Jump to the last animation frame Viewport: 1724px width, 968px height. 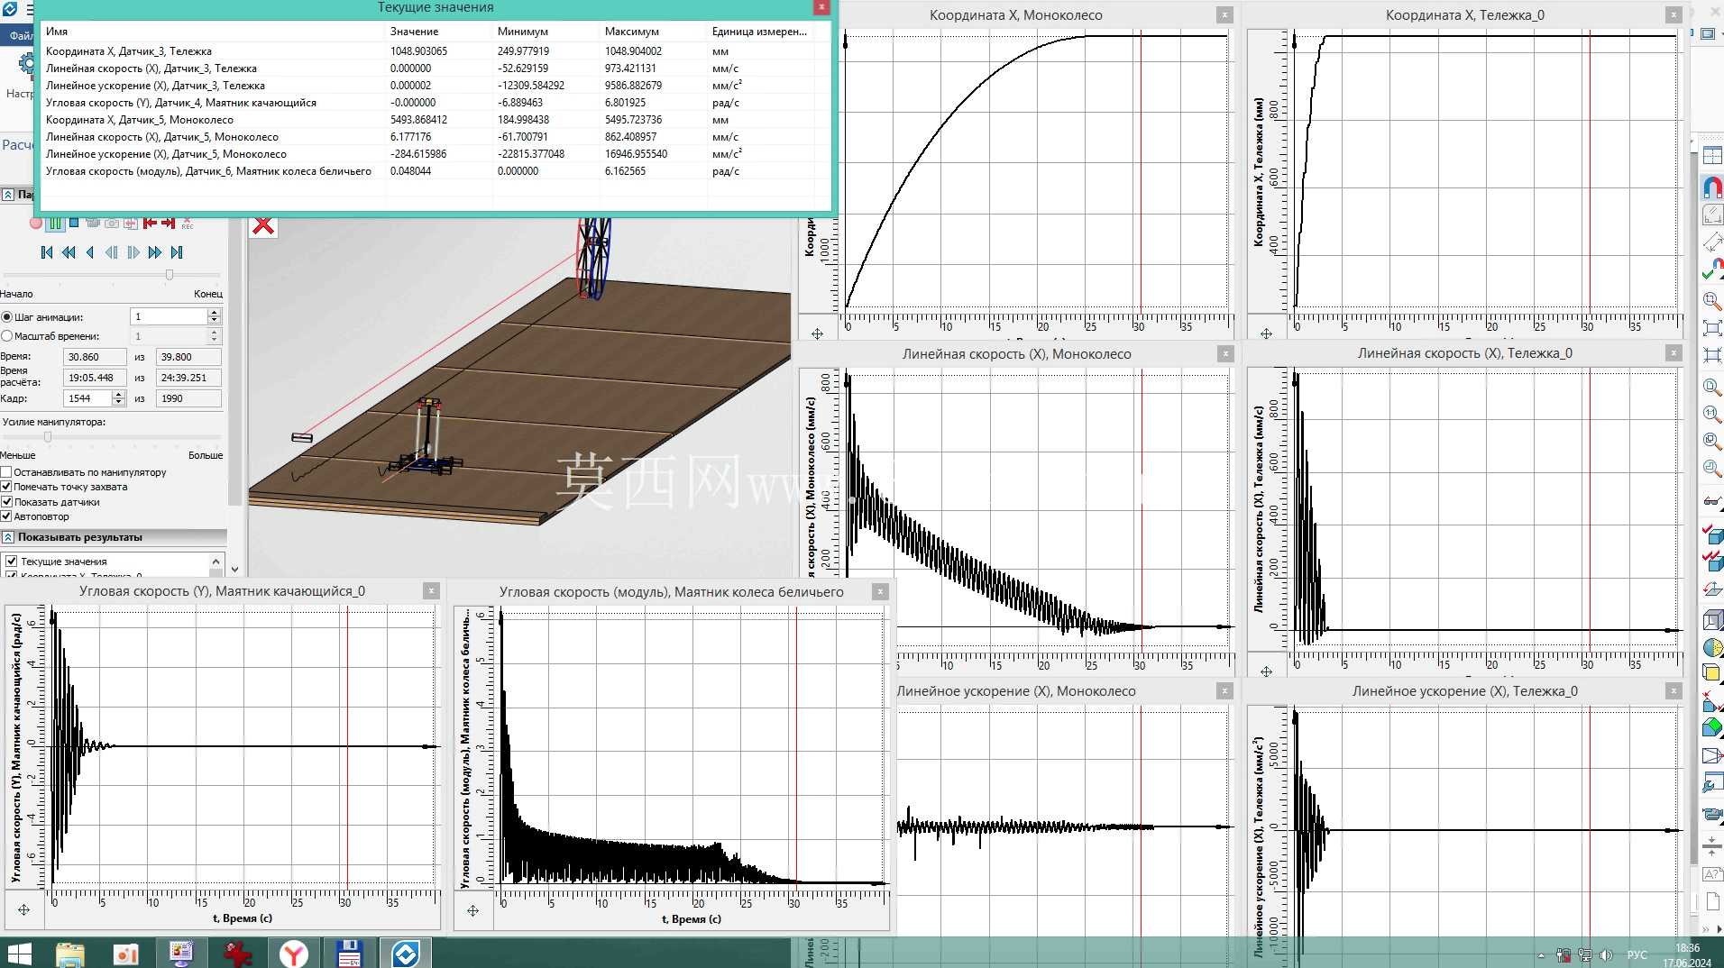coord(177,252)
